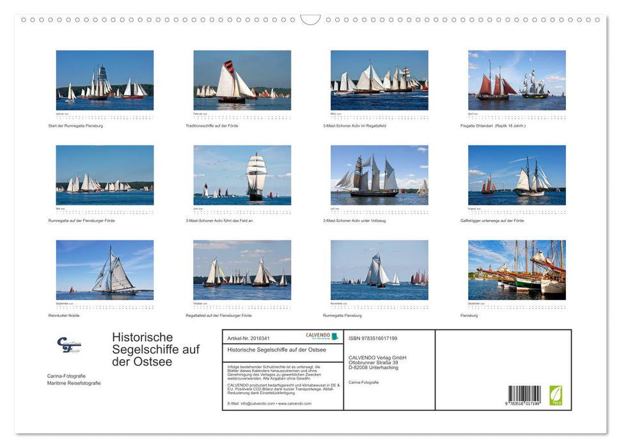The width and height of the screenshot is (621, 448).
Task: Open the September image 'Rennkutter Nobile'
Action: tap(105, 270)
